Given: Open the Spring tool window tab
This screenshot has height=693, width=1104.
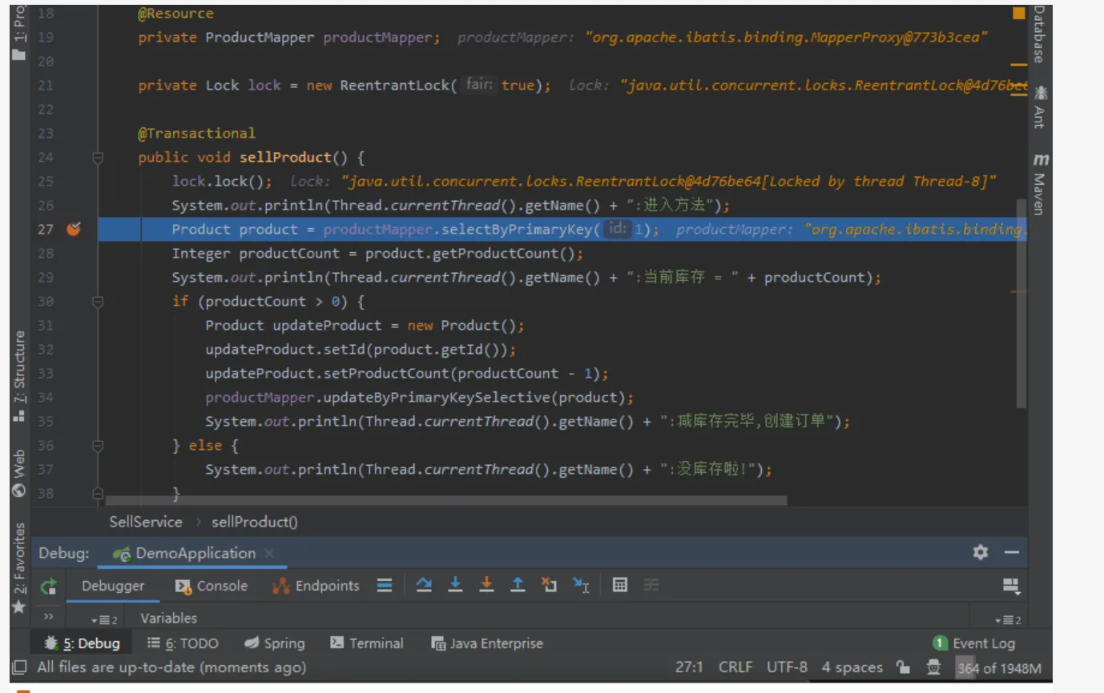Looking at the screenshot, I should [x=275, y=643].
